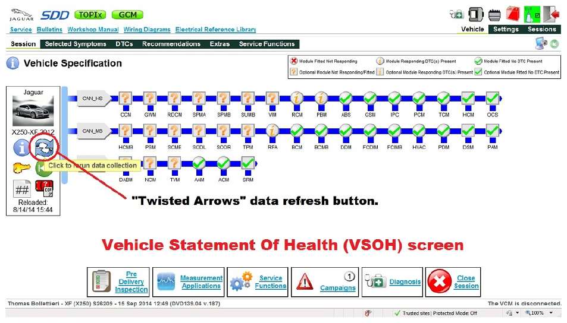567x323 pixels.
Task: Click the TOPIx green button
Action: [x=90, y=15]
